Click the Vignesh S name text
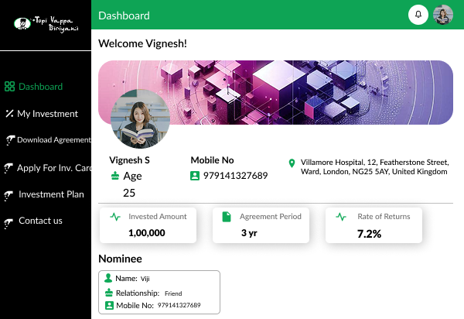This screenshot has height=319, width=464. (129, 160)
